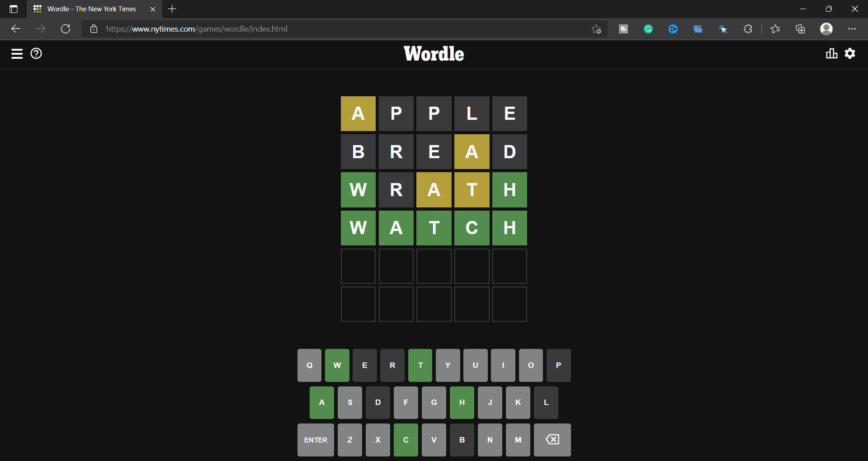Tap the E key on Wordle keyboard
This screenshot has width=868, height=461.
(x=365, y=365)
